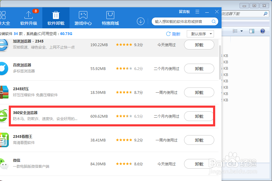Click the 2345好压 archive icon

(x=4, y=92)
